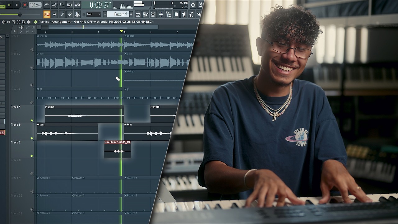This screenshot has width=398, height=224.
Task: Enable the 3-2-1 recording countdown
Action: pos(62,5)
